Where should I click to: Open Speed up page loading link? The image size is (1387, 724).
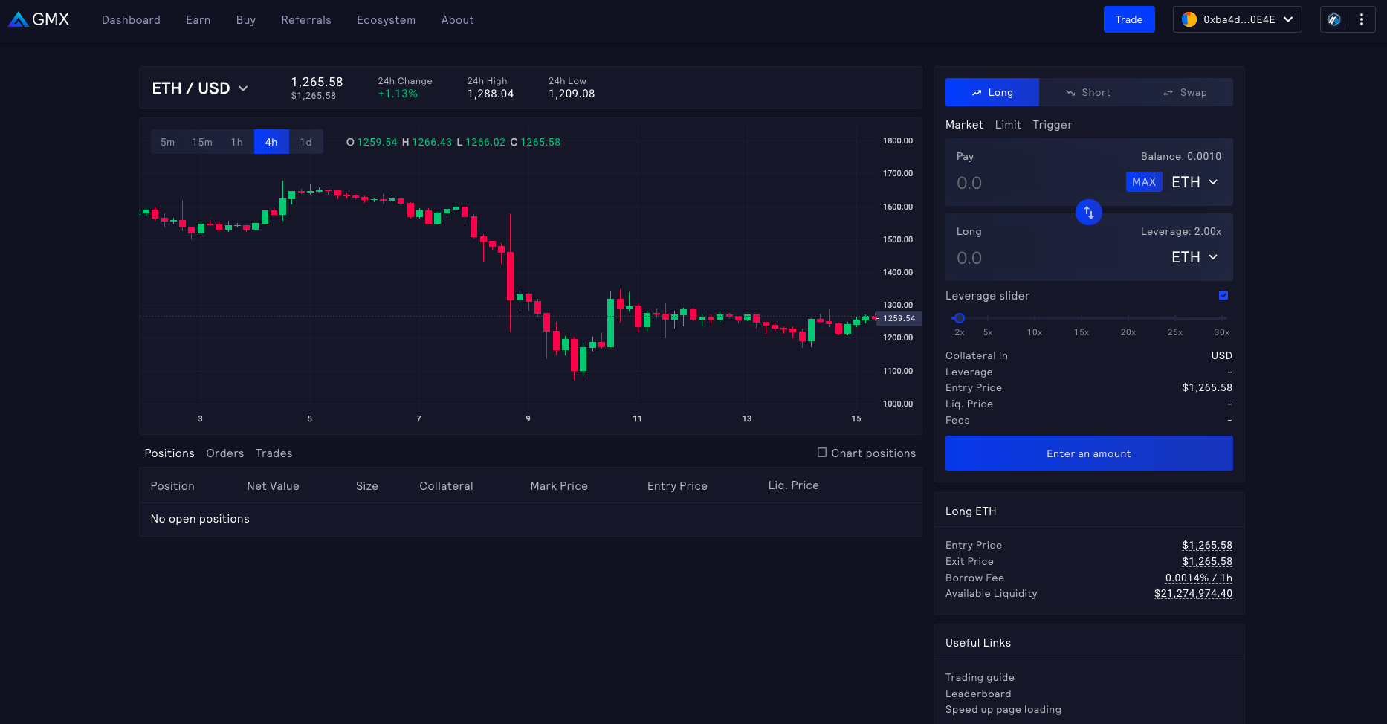1003,710
